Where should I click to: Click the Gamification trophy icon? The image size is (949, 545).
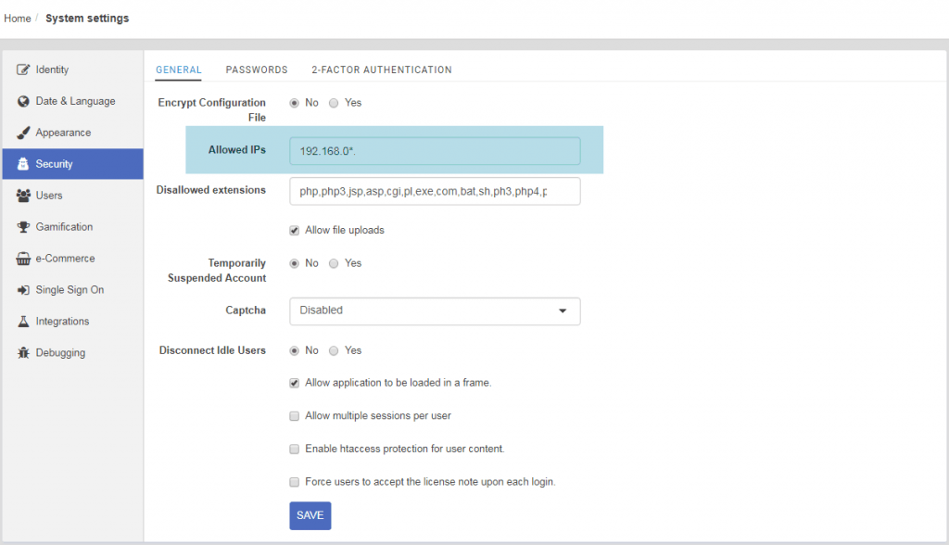(x=24, y=227)
